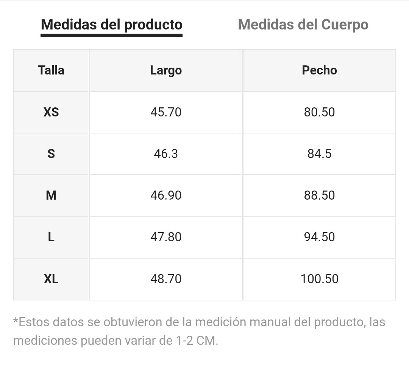Select the L size row label
Screen dimensions: 409x369
click(x=51, y=237)
